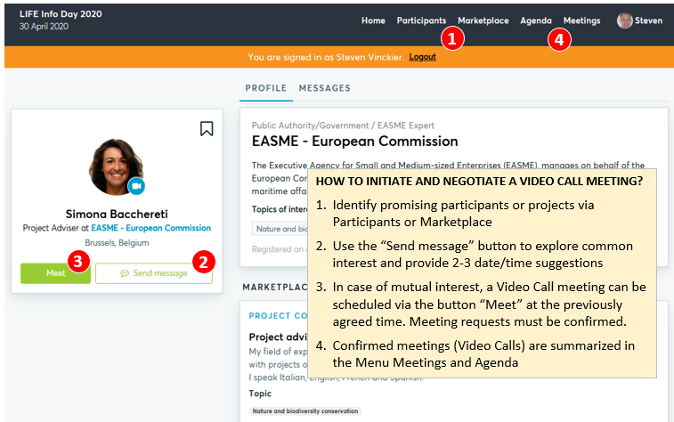Click the EASME - European Commission heading
This screenshot has width=674, height=422.
pos(354,141)
